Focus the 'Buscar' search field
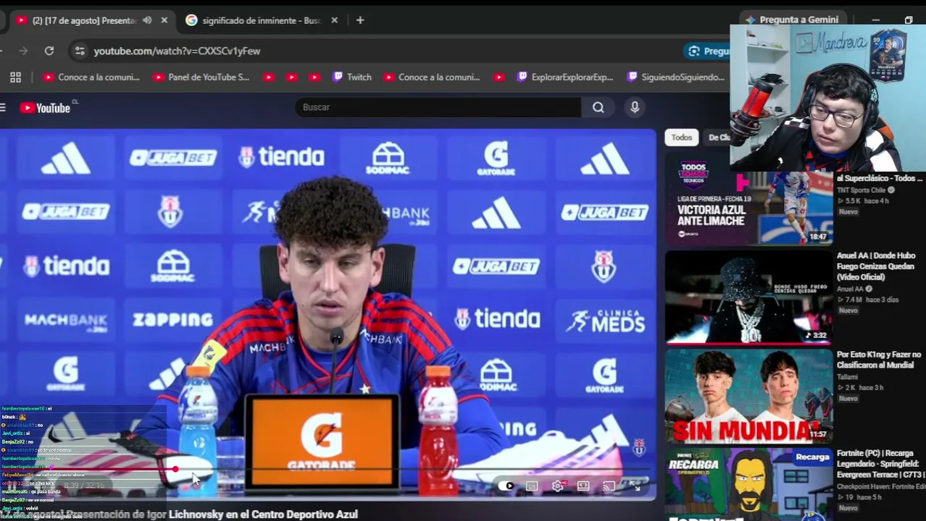The image size is (926, 521). click(438, 107)
